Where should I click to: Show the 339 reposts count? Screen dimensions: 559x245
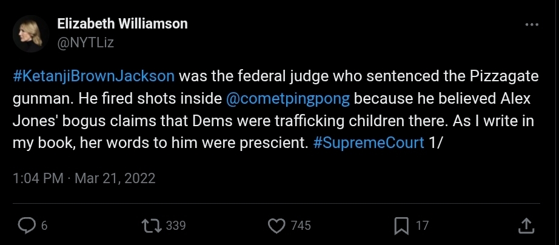click(176, 226)
